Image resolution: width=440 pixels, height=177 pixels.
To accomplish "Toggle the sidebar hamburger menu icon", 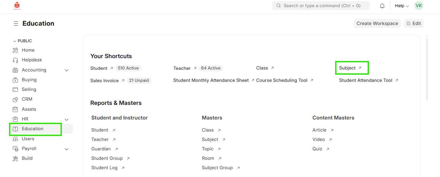I will (16, 24).
